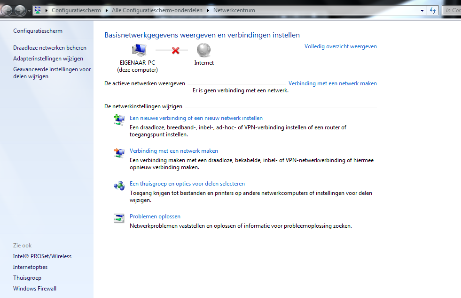
Task: Open the address bar history dropdown
Action: 422,11
